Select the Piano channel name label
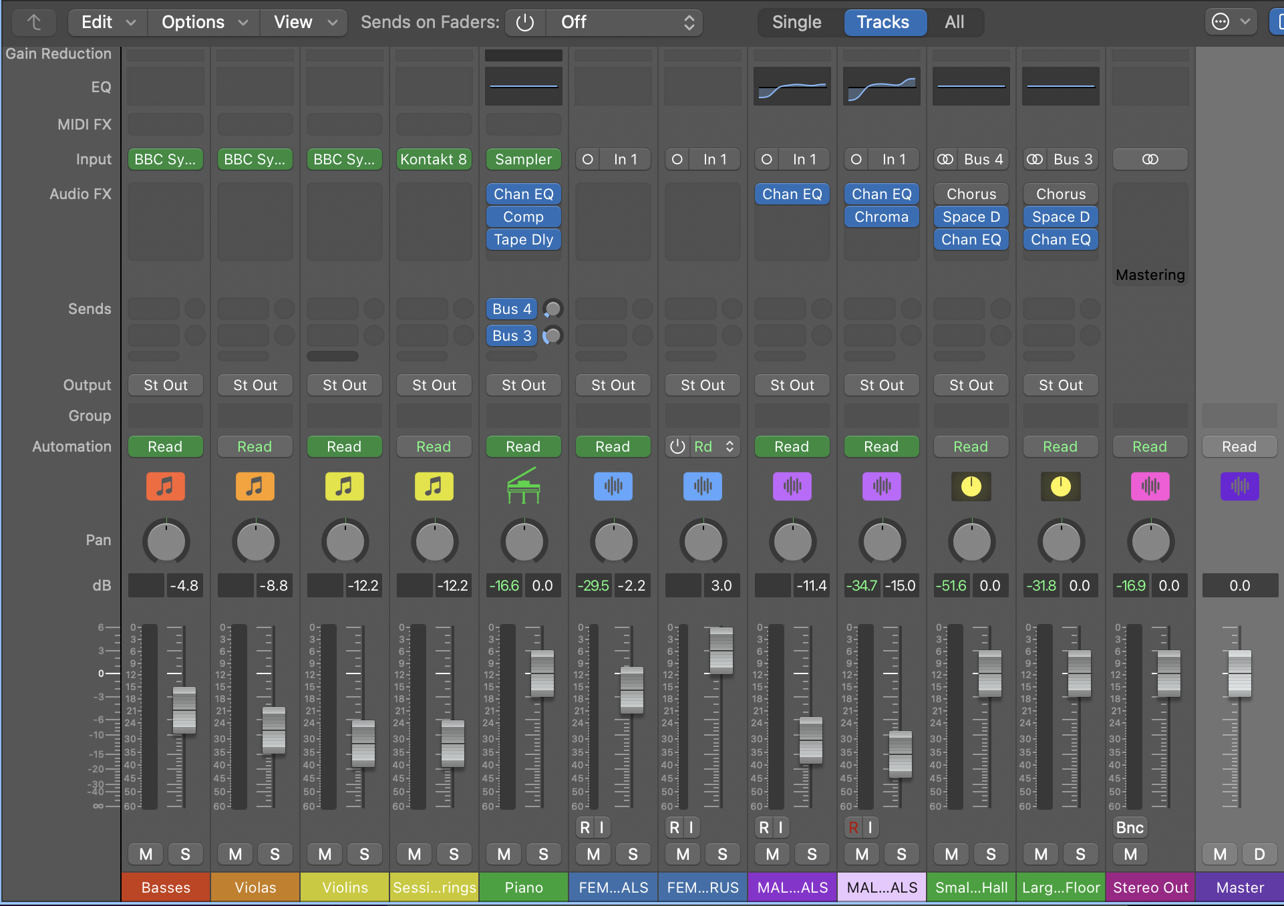The image size is (1284, 906). [x=523, y=887]
